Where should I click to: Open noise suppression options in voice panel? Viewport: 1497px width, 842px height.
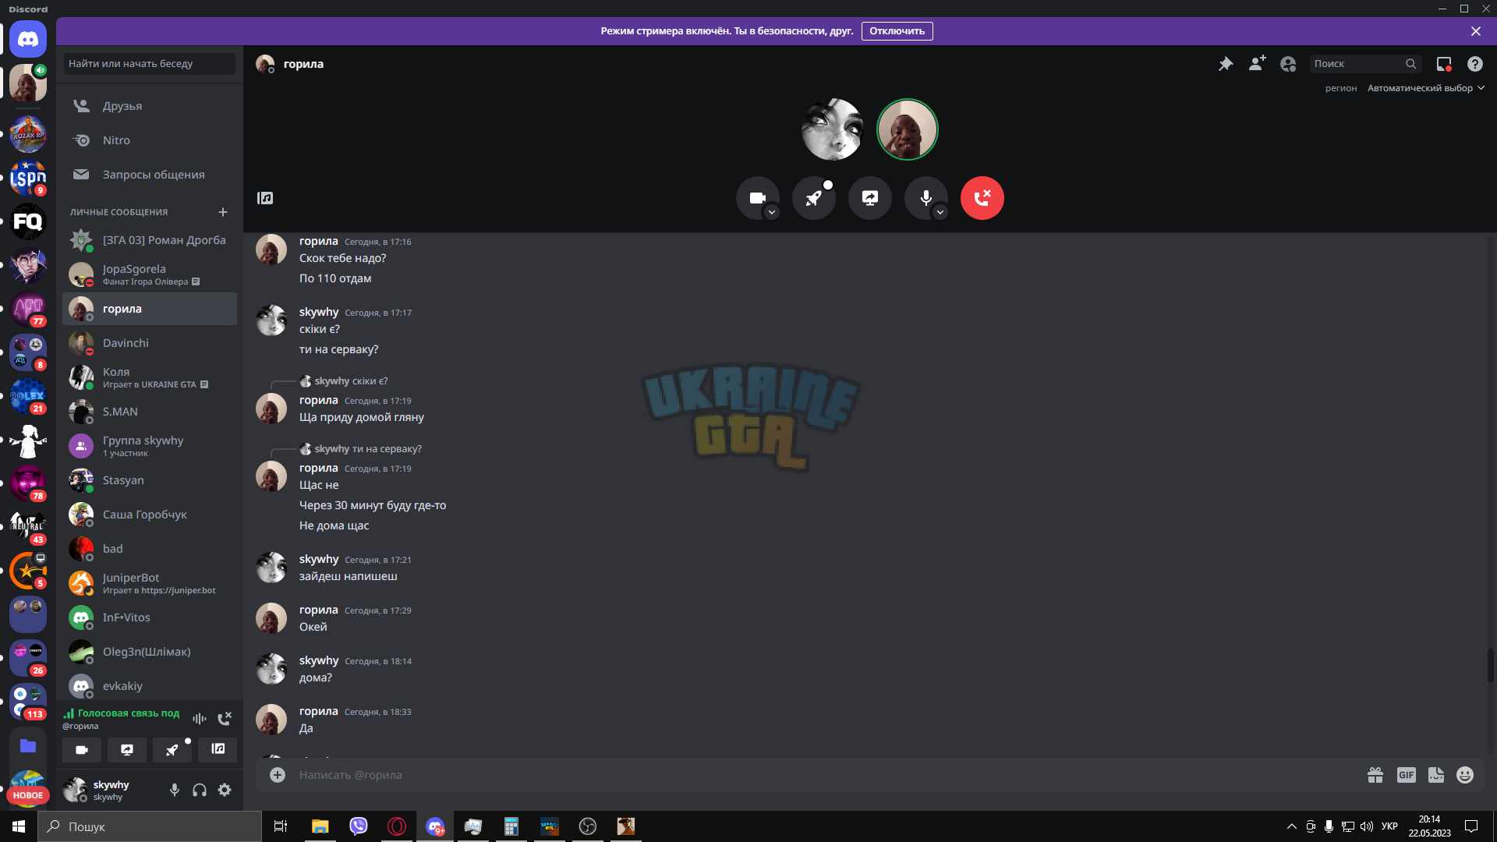tap(200, 719)
